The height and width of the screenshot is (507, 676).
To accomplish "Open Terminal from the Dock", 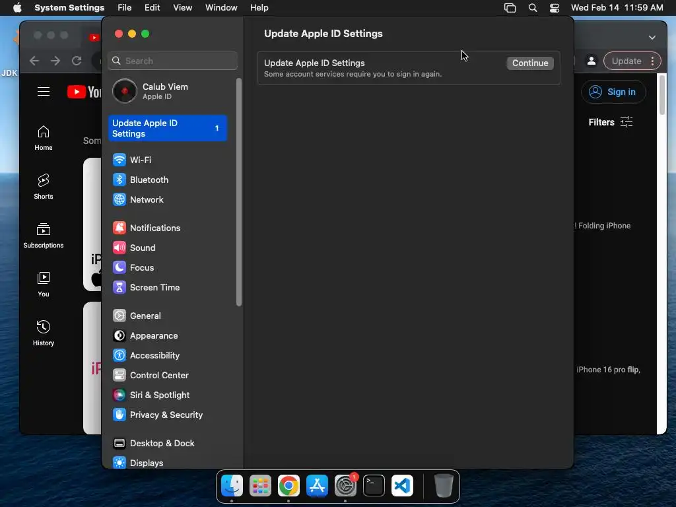I will click(x=374, y=485).
